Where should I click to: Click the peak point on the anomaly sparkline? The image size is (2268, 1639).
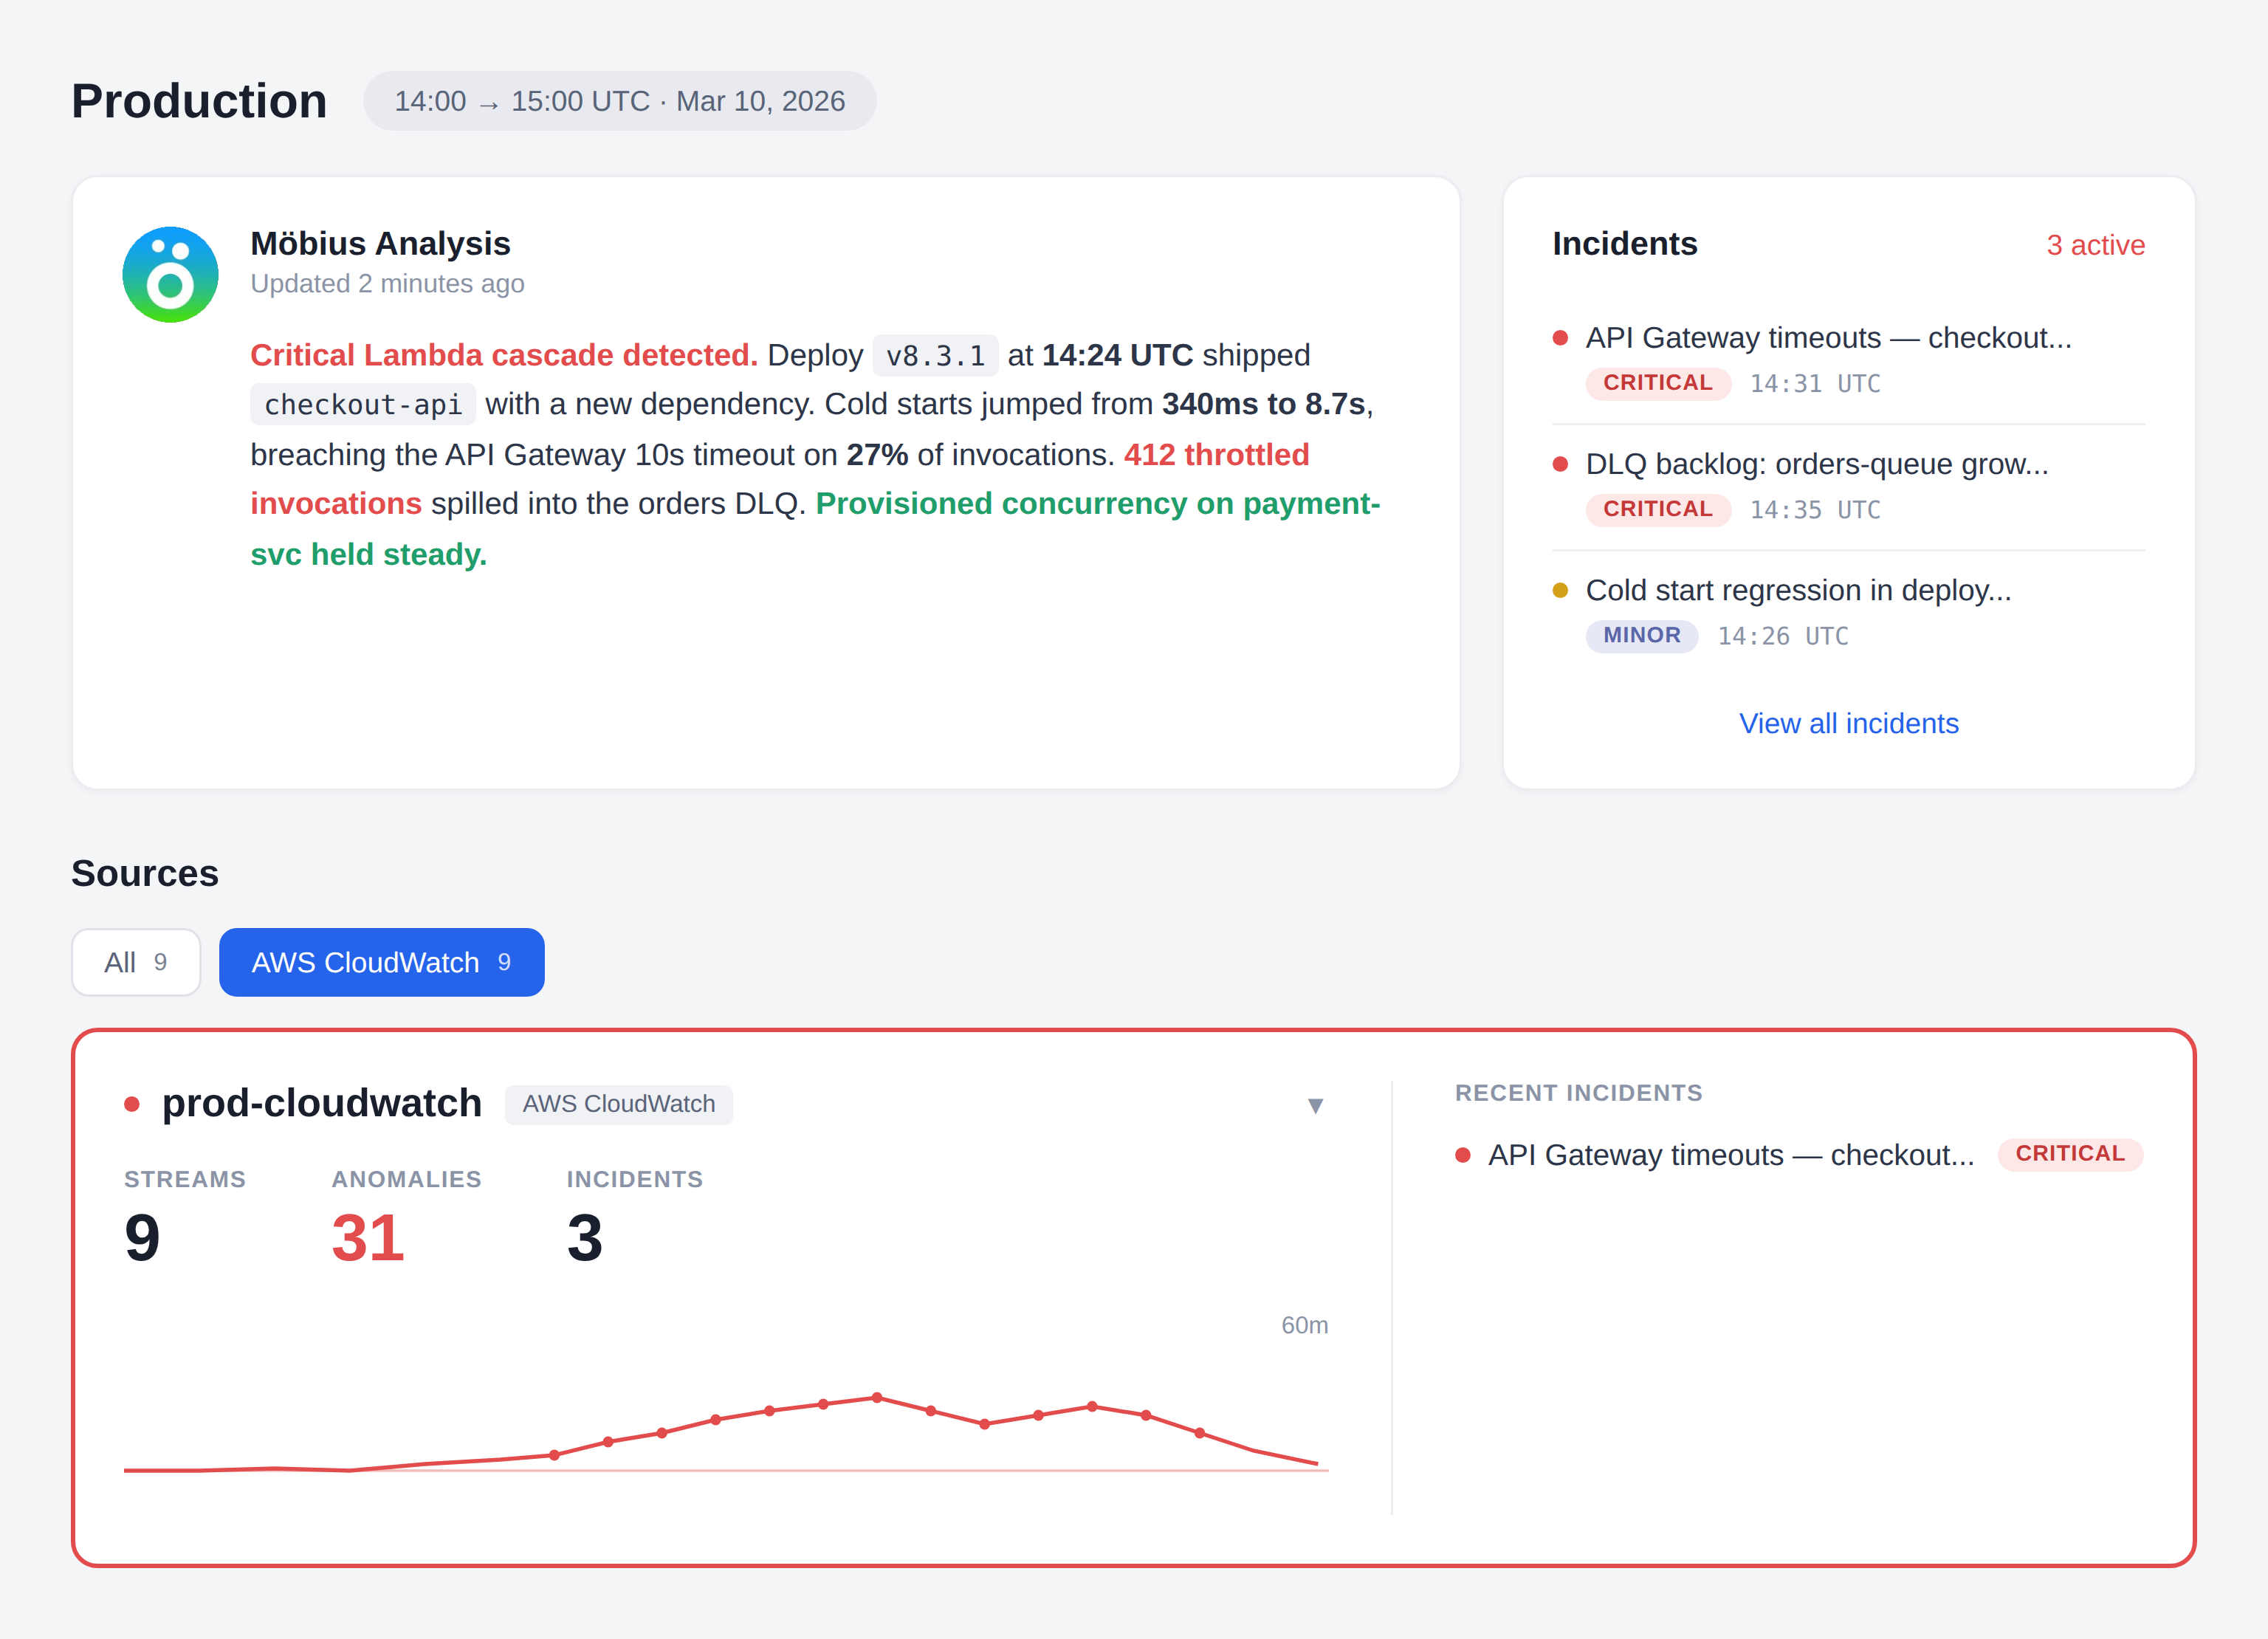[877, 1397]
